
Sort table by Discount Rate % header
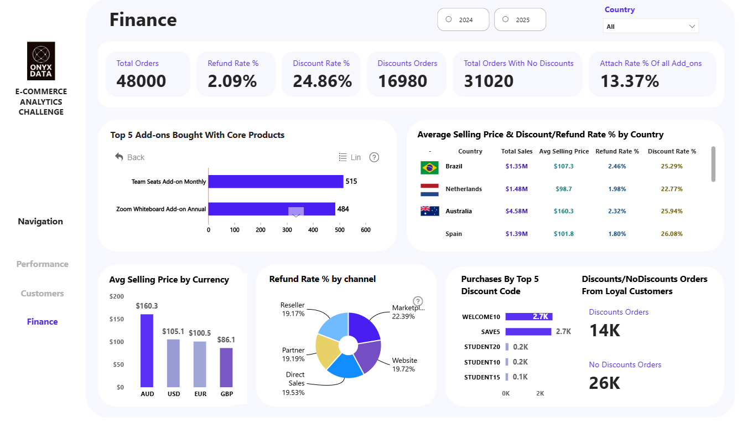tap(672, 151)
